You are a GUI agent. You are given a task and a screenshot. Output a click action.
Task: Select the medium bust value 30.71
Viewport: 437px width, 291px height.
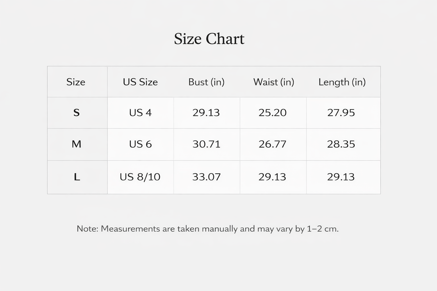[206, 144]
